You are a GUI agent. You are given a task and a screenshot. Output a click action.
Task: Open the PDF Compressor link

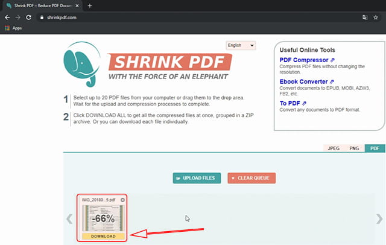coord(307,60)
